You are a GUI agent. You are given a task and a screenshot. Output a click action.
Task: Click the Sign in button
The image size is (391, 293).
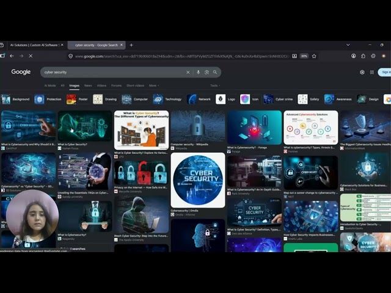click(x=385, y=72)
